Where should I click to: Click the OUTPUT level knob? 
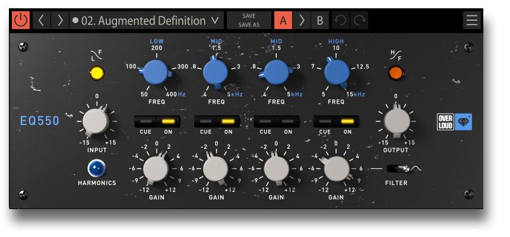[397, 121]
